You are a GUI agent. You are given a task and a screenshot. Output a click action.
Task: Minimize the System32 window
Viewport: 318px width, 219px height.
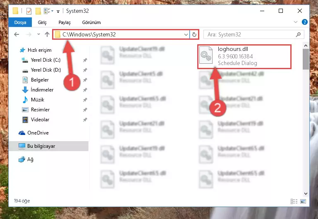262,11
